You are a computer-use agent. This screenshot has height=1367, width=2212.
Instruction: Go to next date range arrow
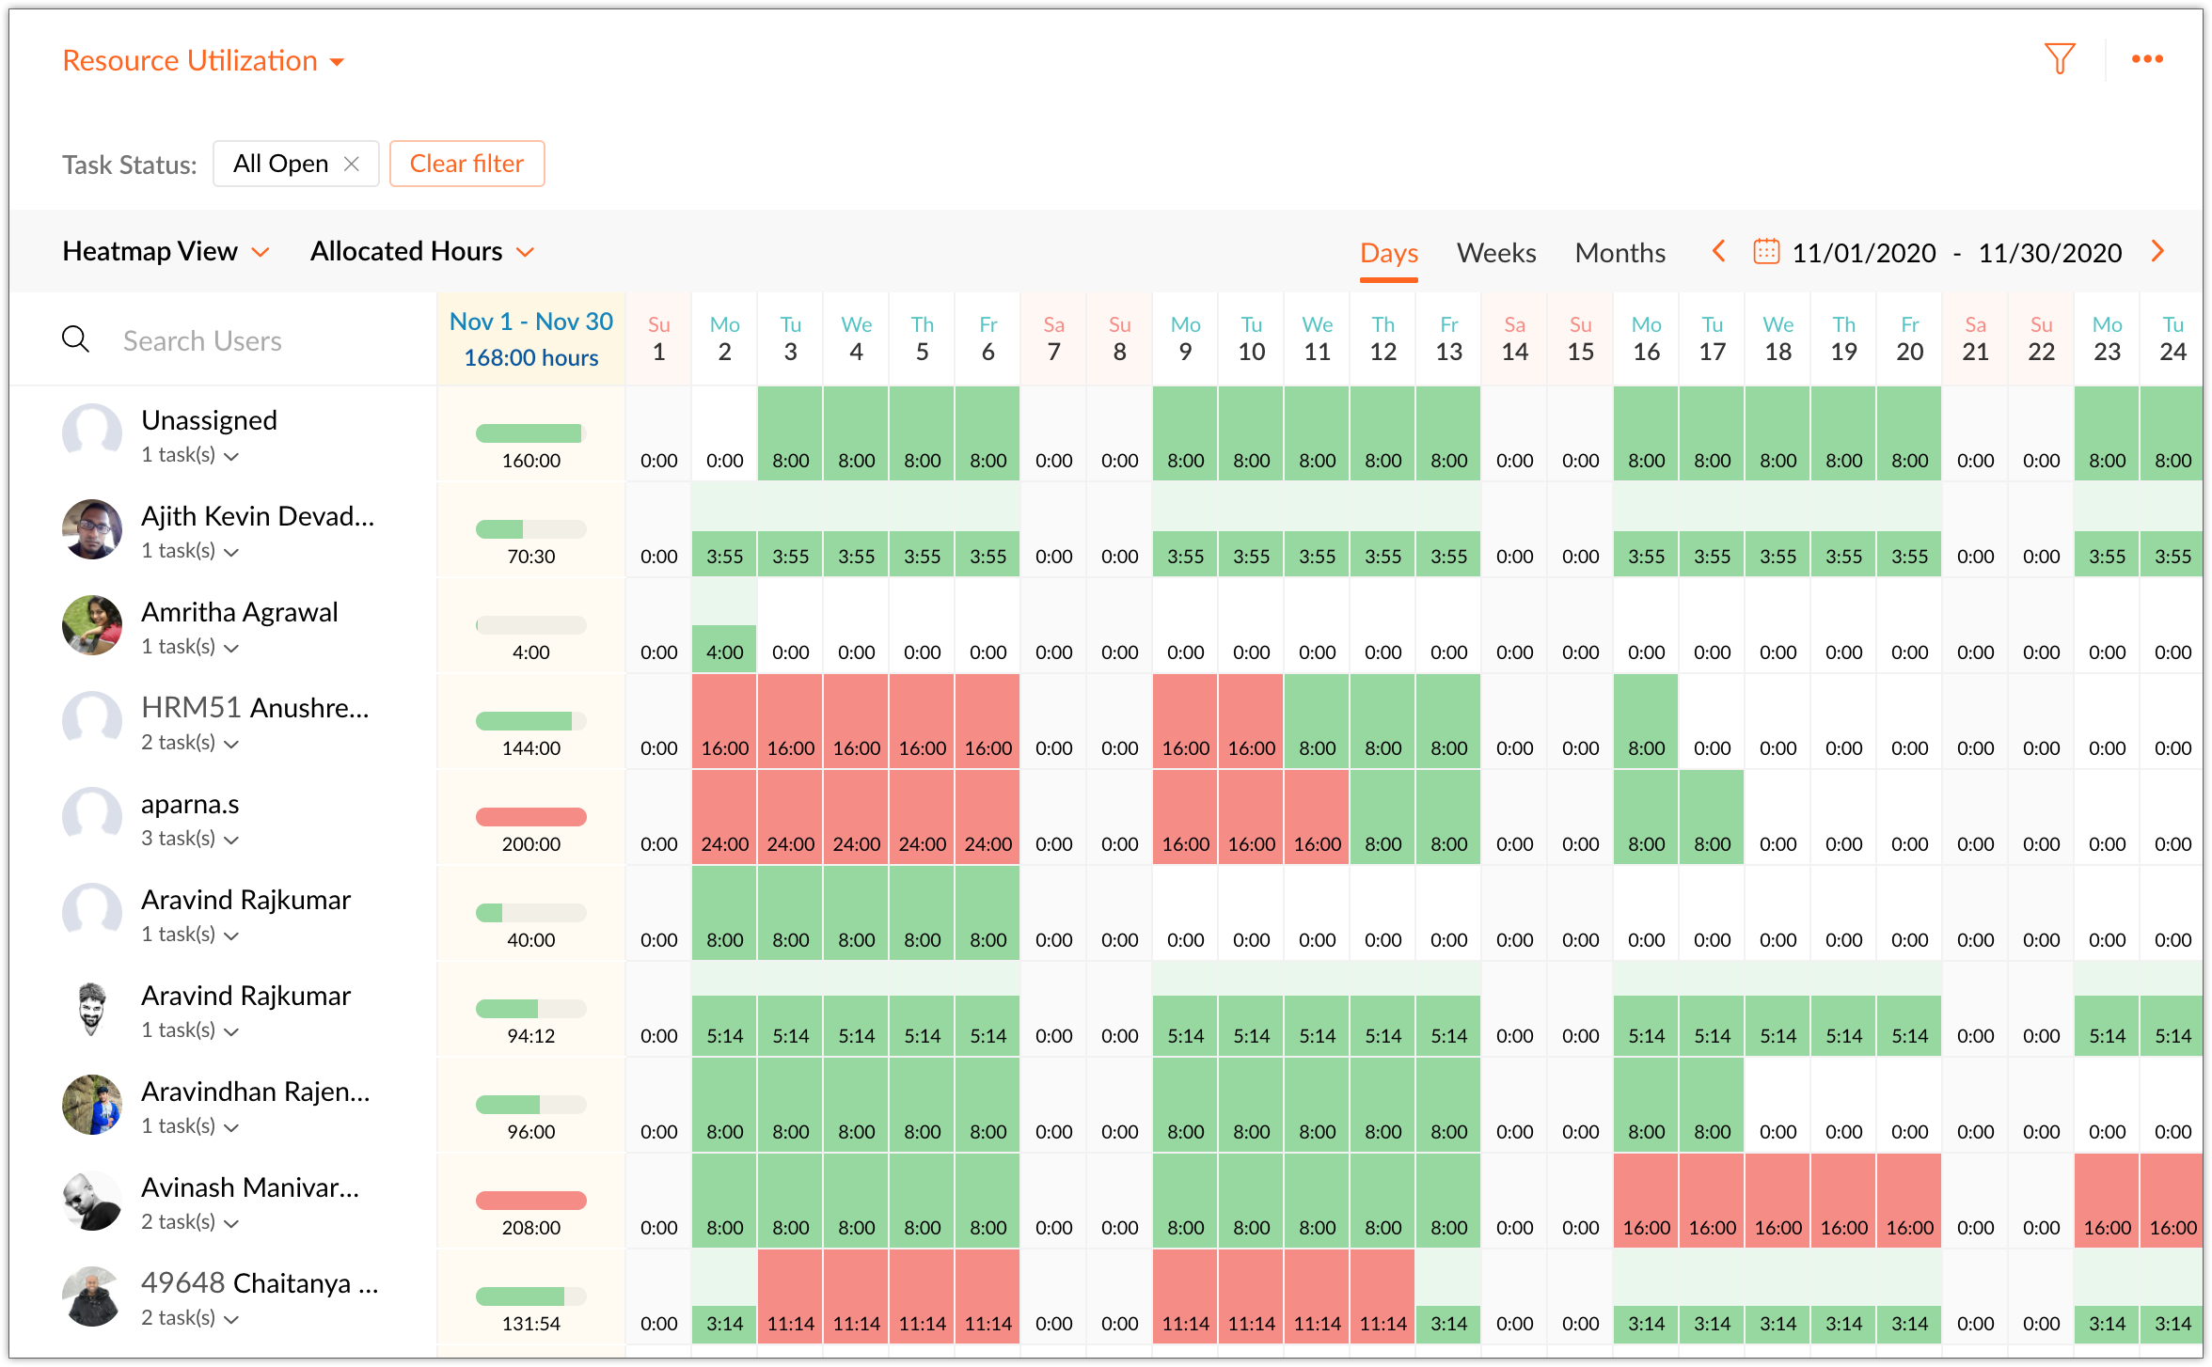pyautogui.click(x=2158, y=251)
